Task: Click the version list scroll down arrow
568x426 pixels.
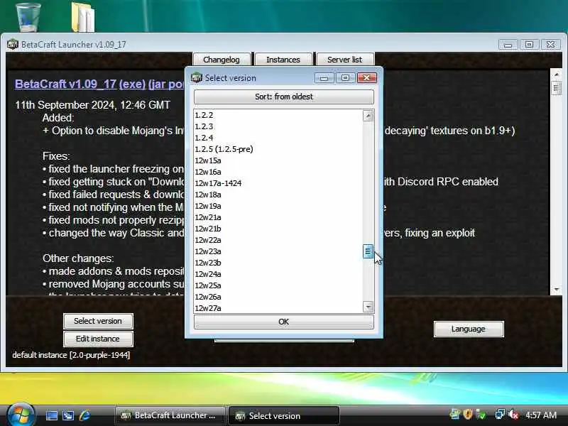Action: pos(368,307)
